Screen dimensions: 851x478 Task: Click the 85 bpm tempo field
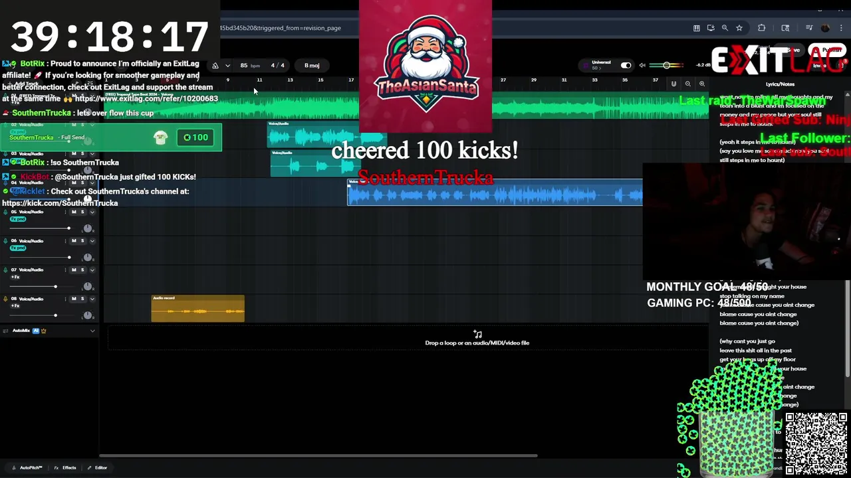249,66
